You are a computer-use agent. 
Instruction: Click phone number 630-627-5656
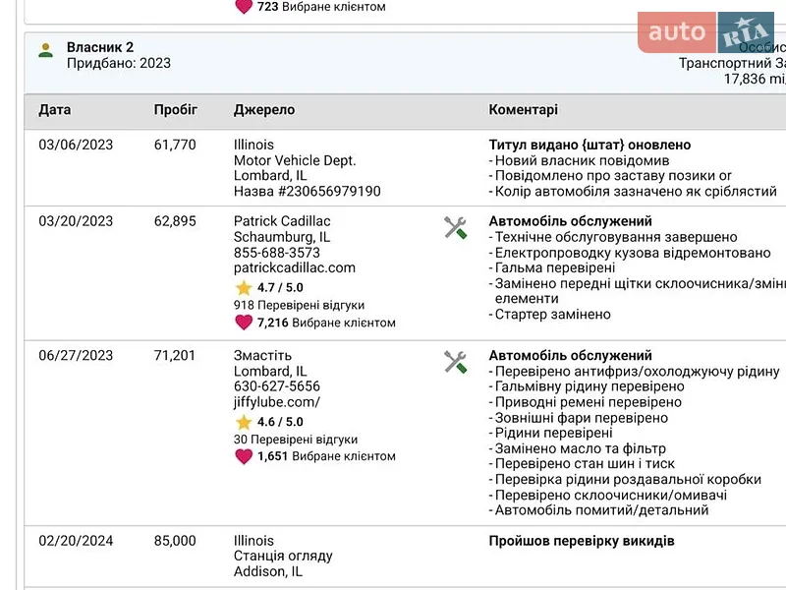[x=277, y=386]
